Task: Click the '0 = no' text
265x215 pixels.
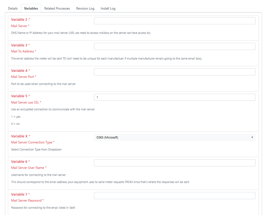Action: point(15,124)
